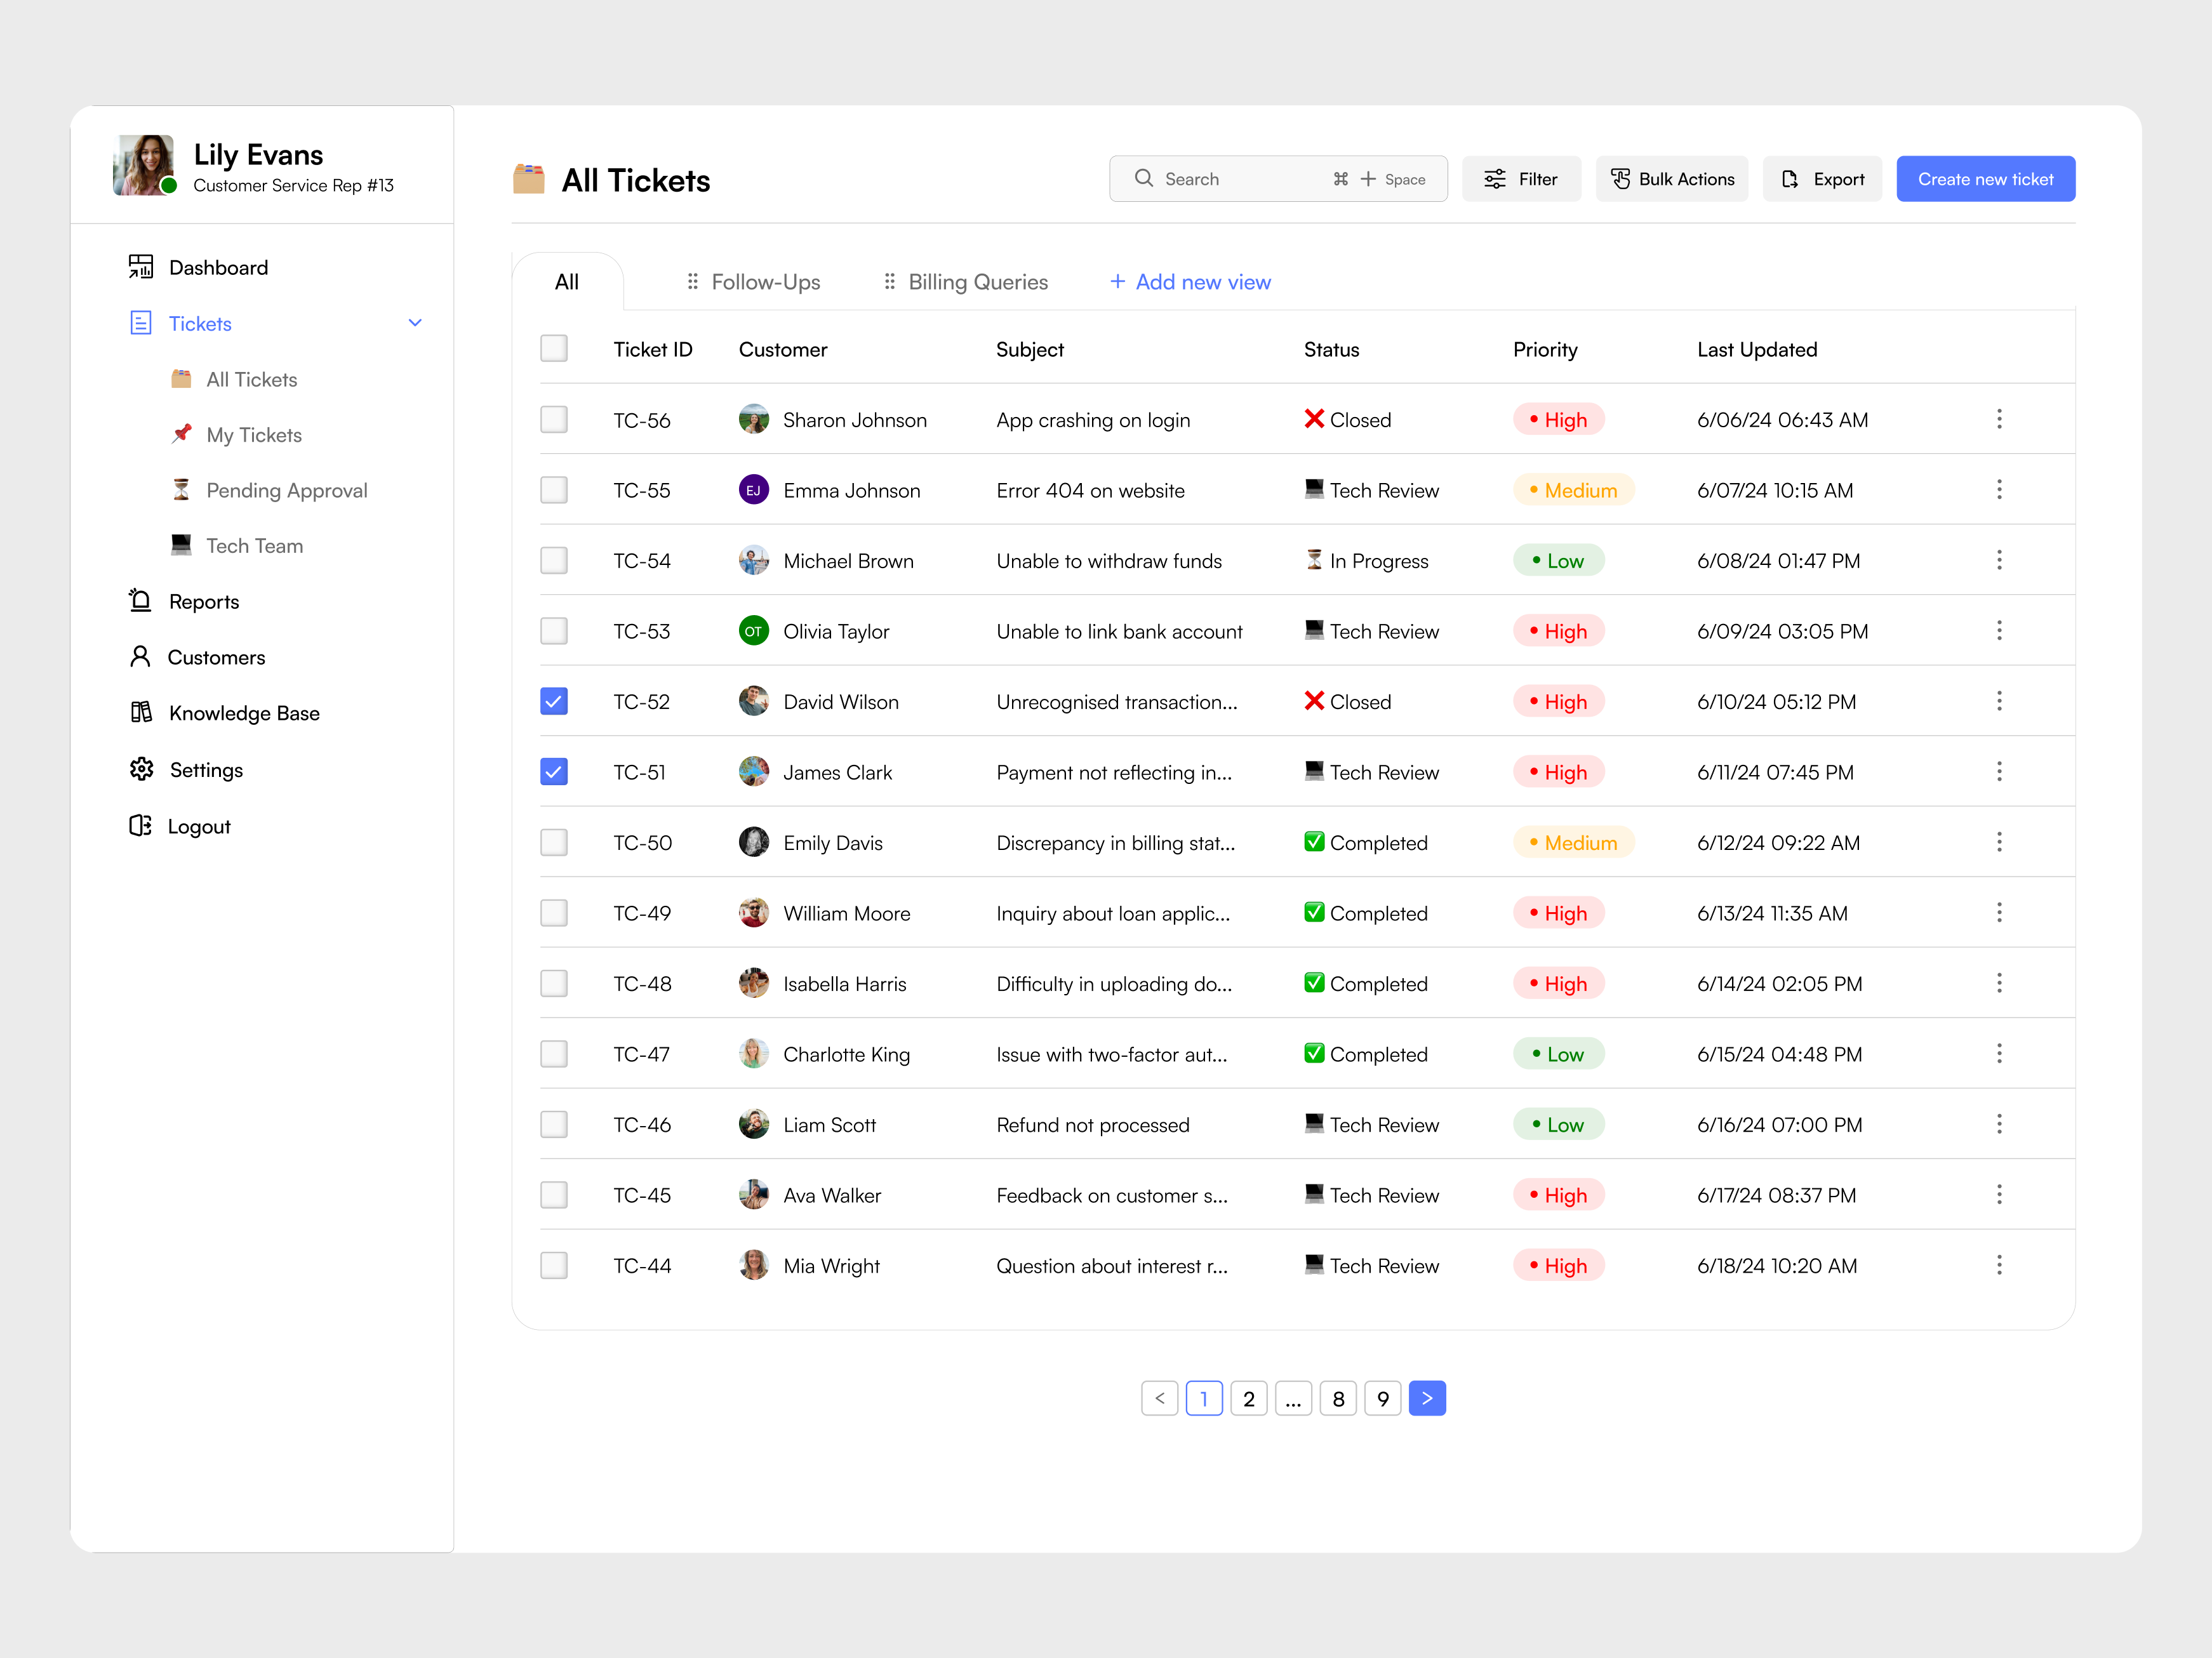
Task: Click the Filter sliders icon
Action: (x=1495, y=179)
